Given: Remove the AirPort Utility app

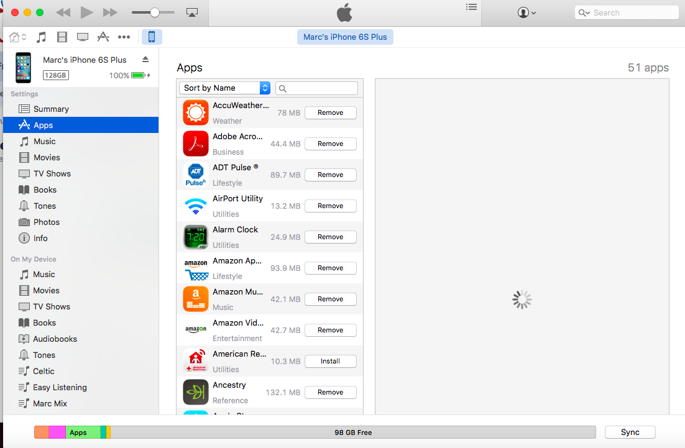Looking at the screenshot, I should click(330, 206).
